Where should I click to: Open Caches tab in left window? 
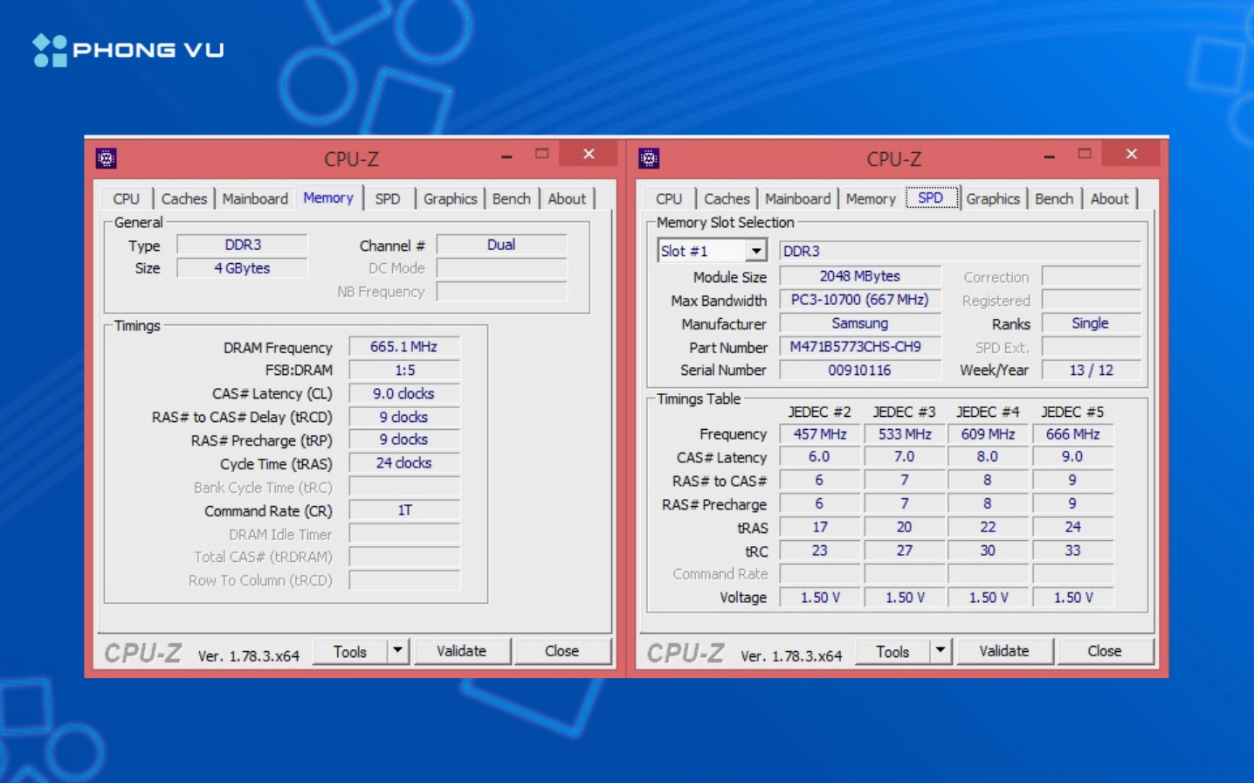pyautogui.click(x=184, y=198)
